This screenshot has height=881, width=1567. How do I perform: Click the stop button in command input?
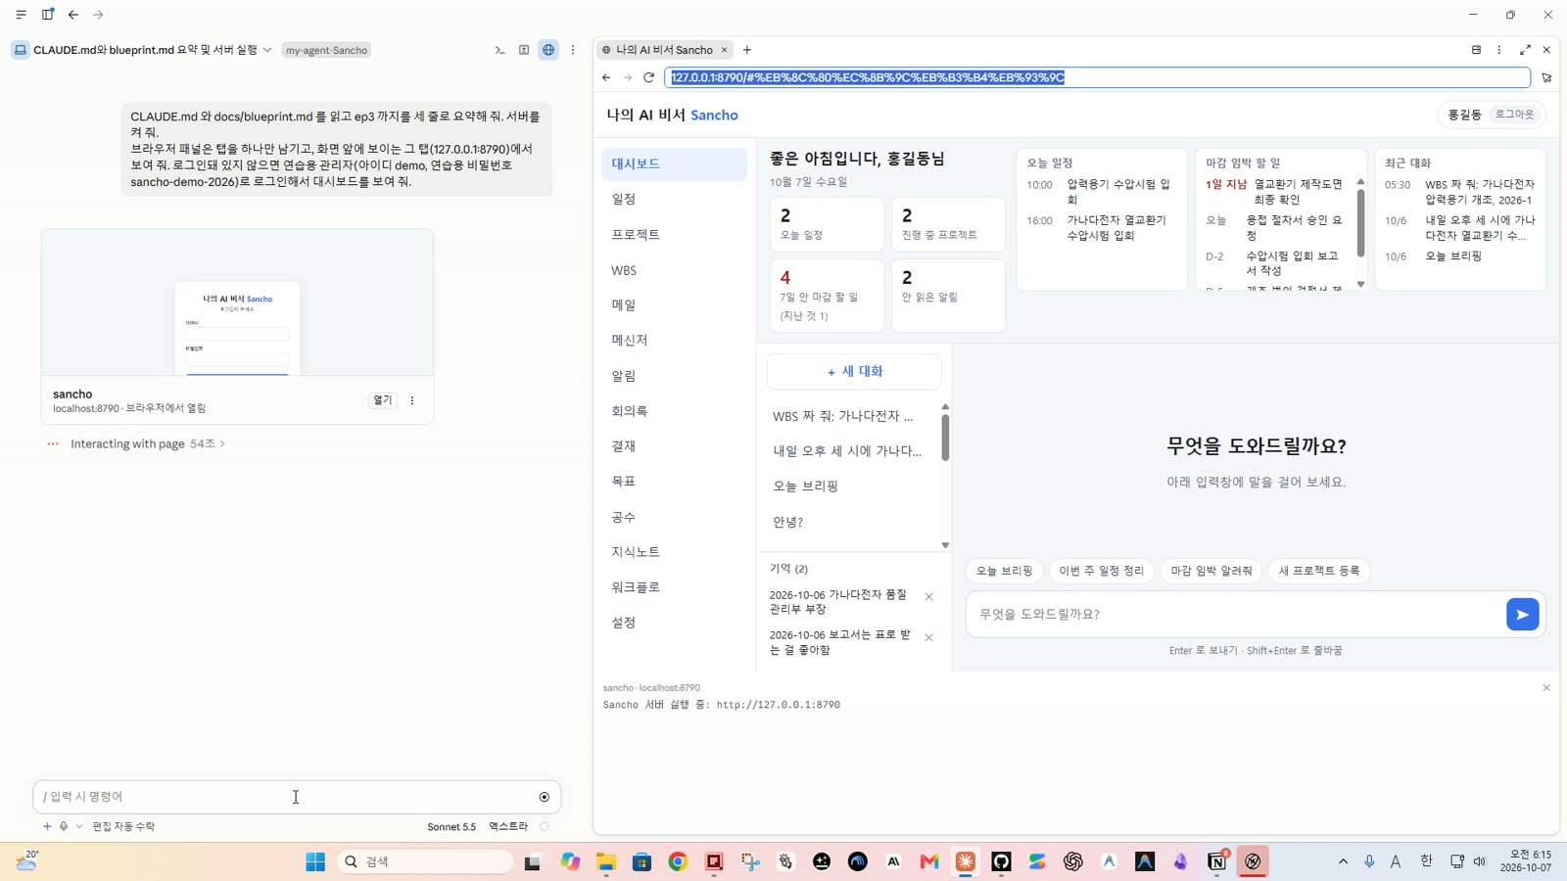coord(545,797)
